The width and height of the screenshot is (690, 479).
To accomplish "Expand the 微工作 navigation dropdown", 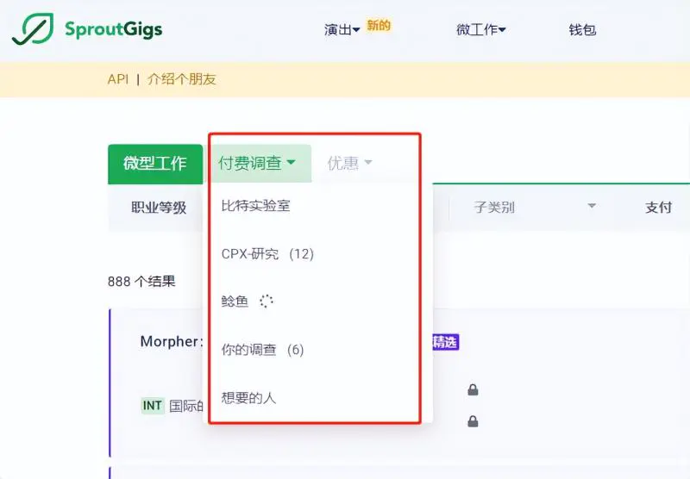I will (480, 30).
